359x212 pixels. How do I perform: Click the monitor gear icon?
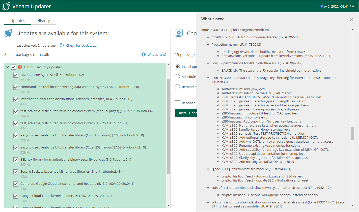pos(179,33)
